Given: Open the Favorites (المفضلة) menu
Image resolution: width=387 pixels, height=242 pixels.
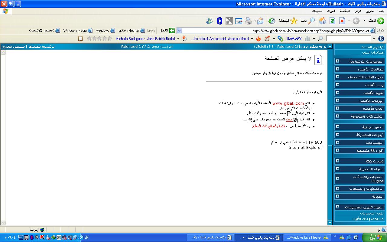Looking at the screenshot, I should pos(345,11).
